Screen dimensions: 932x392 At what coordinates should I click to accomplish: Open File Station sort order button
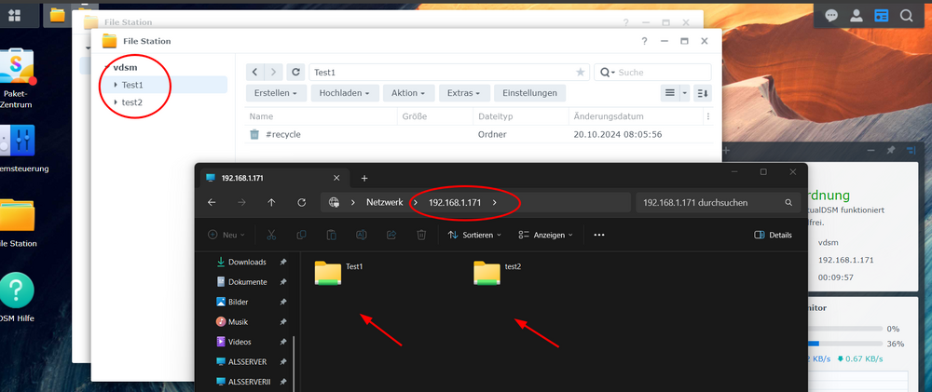703,93
